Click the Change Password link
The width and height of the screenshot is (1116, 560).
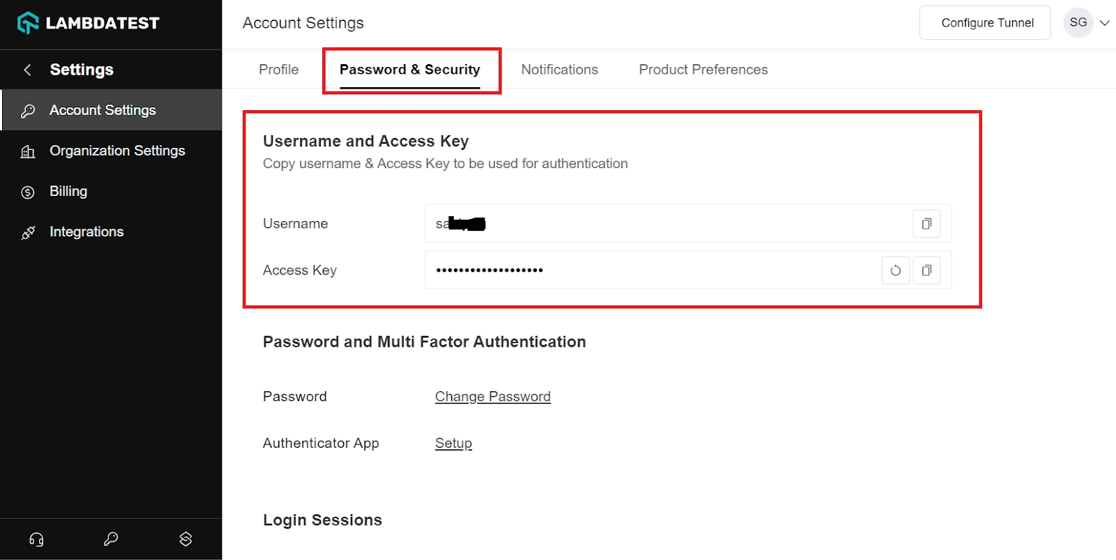pyautogui.click(x=492, y=397)
